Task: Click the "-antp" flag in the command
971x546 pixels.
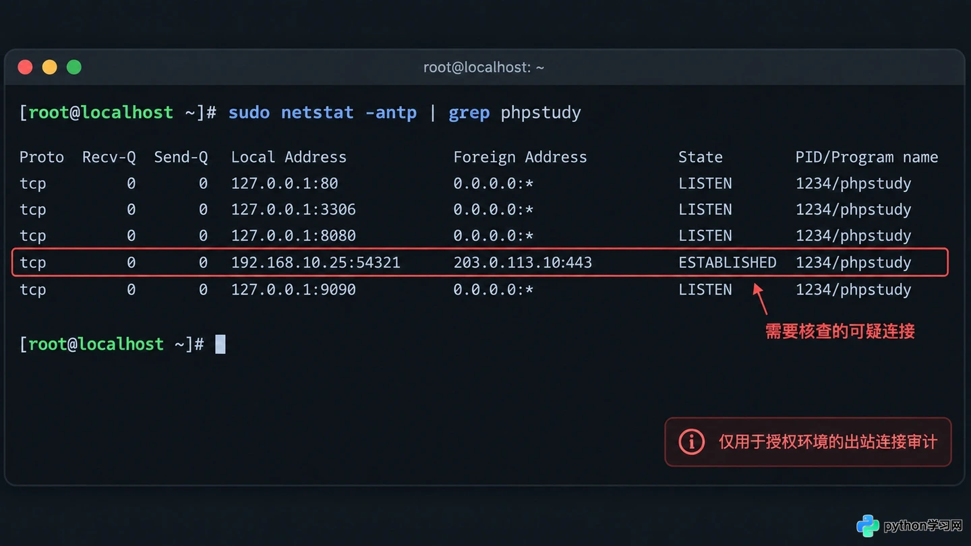Action: click(x=391, y=113)
